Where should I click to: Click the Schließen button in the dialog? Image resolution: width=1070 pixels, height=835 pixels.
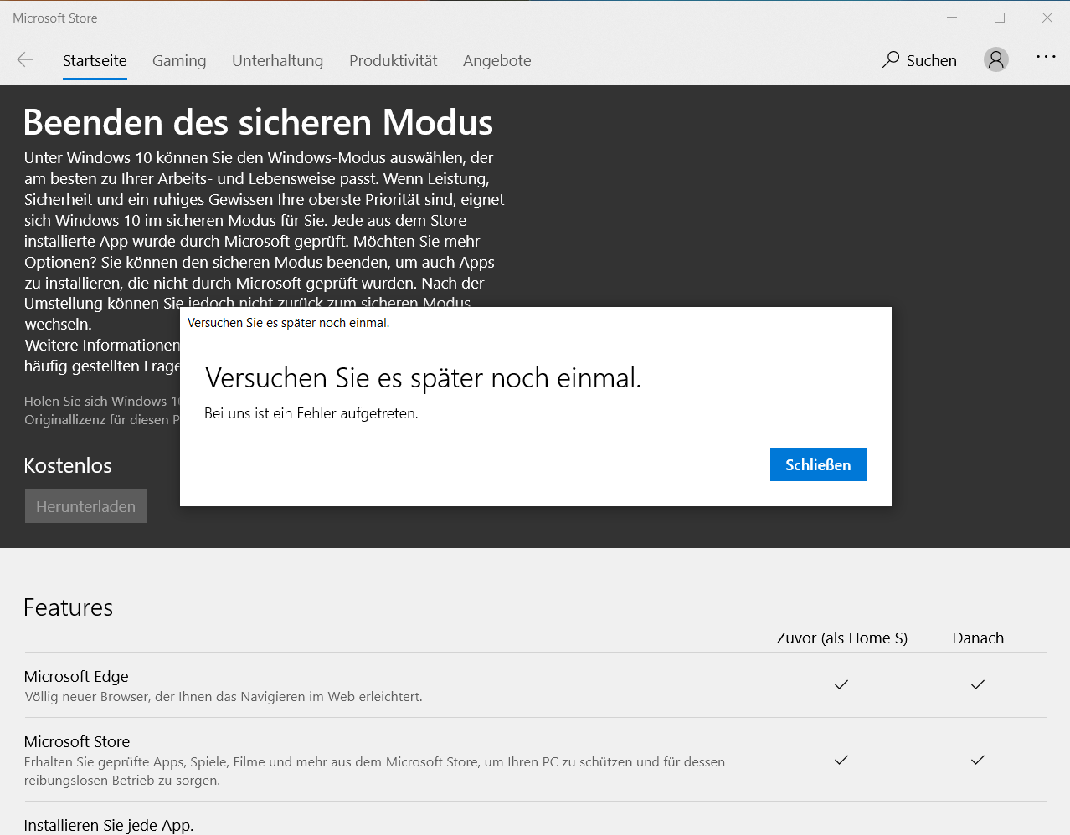point(818,464)
